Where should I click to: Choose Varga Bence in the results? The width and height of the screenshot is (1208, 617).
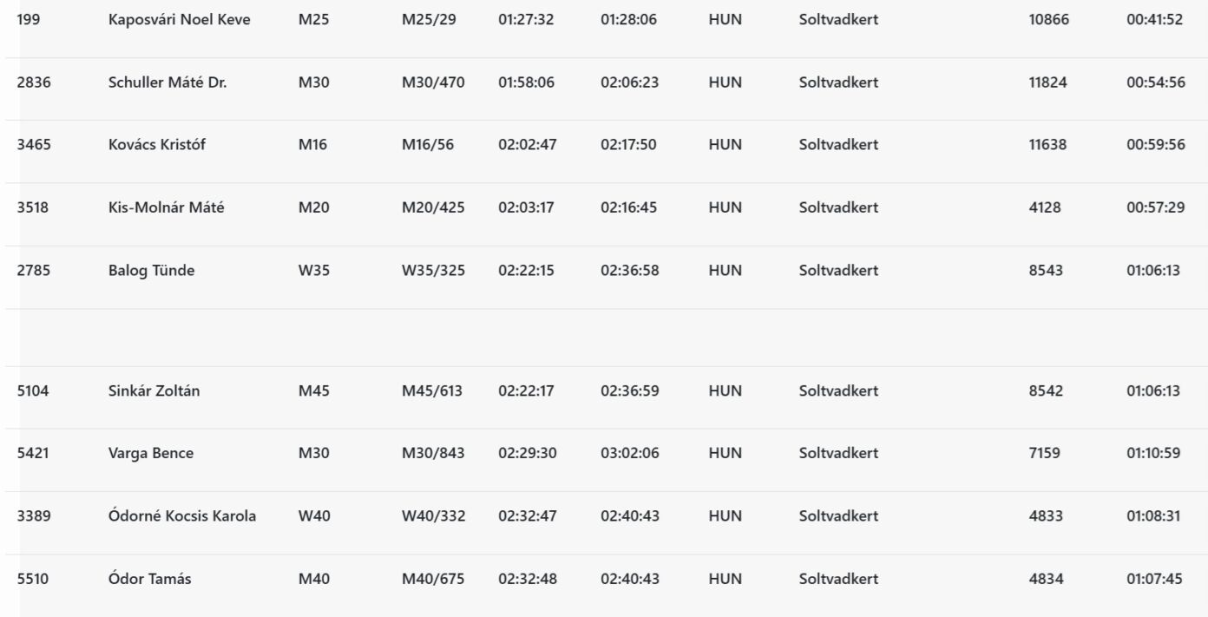(x=150, y=453)
